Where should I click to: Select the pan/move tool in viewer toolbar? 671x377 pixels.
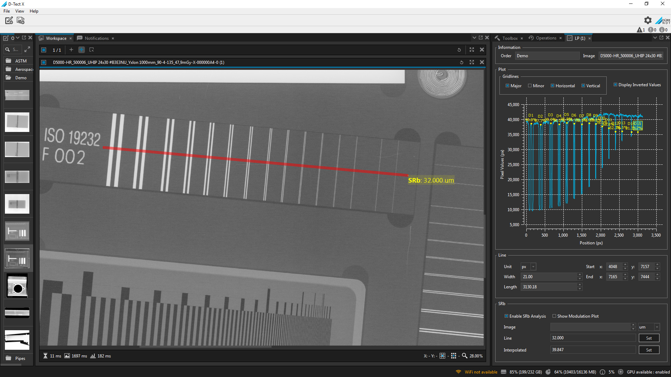[x=81, y=50]
